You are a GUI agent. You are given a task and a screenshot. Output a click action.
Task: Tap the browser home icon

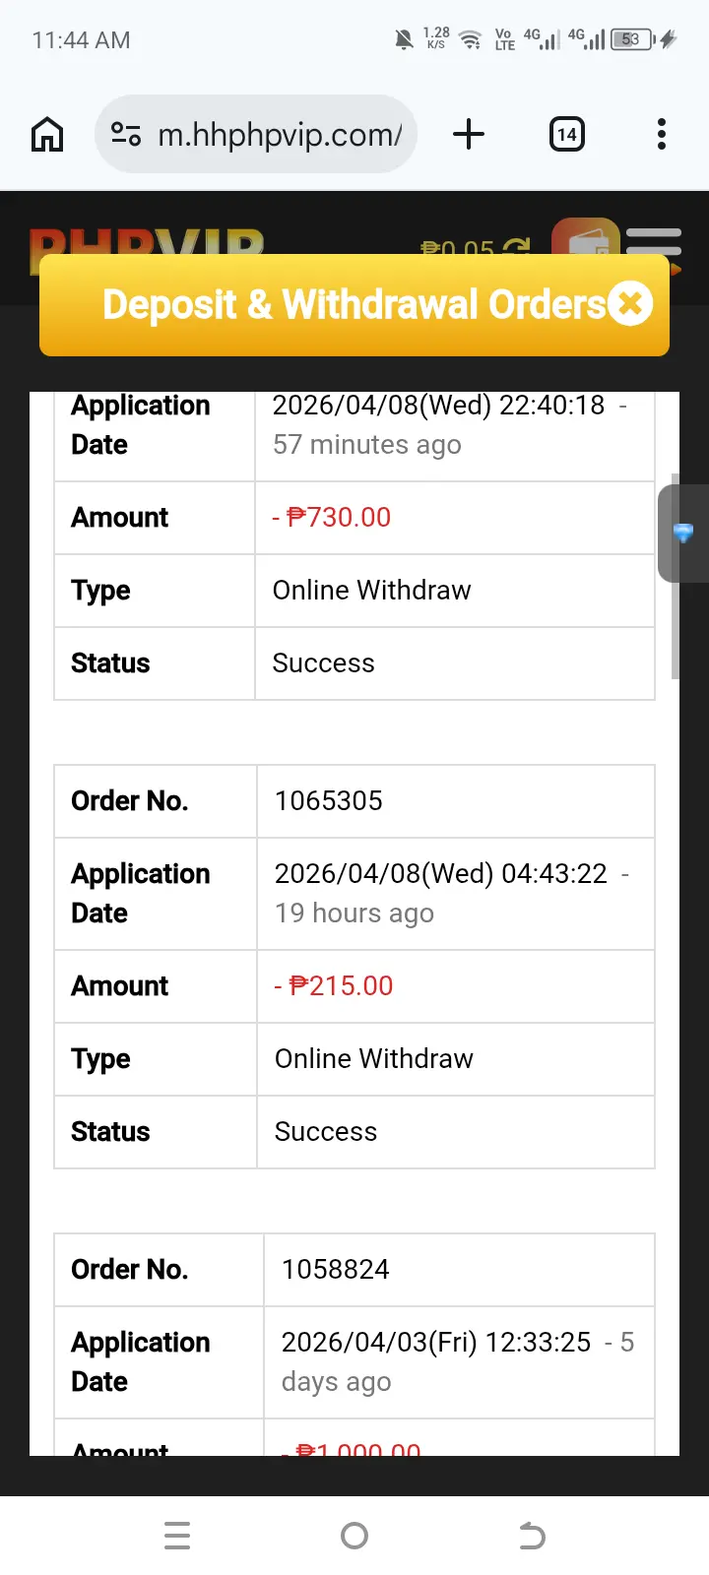coord(47,134)
